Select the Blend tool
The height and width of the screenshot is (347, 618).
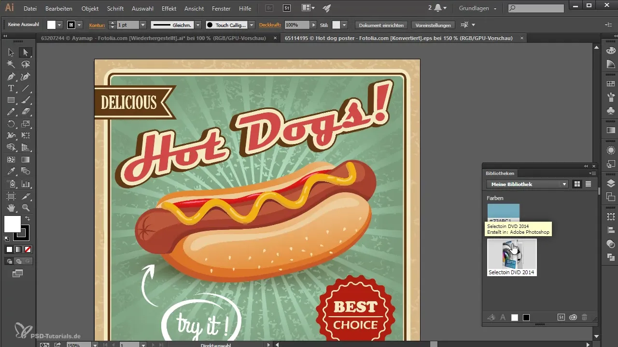[x=26, y=172]
